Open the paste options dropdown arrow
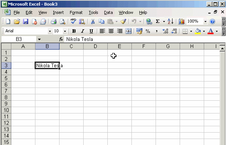This screenshot has width=226, height=145. [116, 22]
